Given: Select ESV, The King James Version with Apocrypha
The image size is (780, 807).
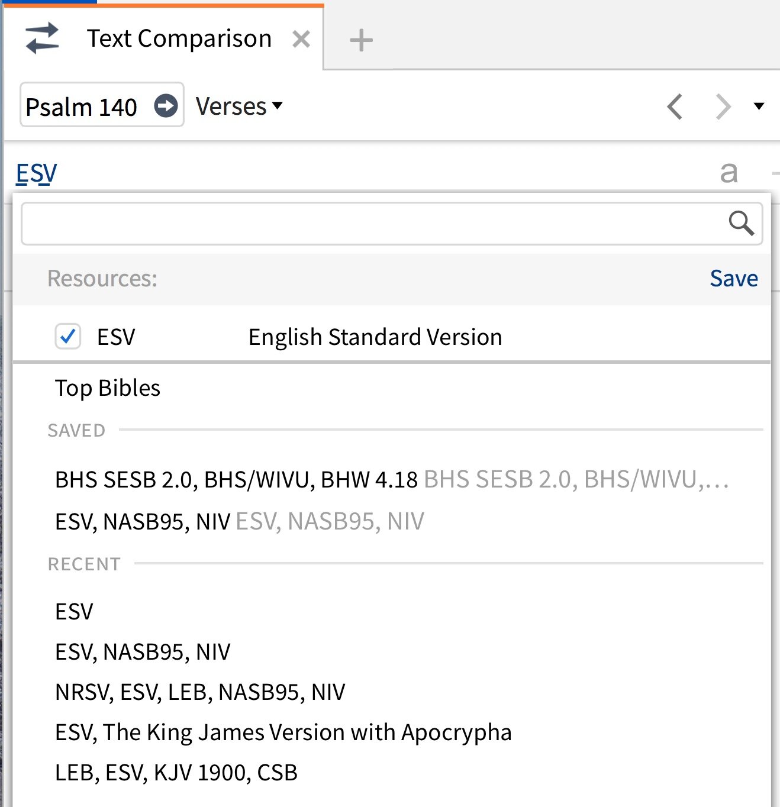Looking at the screenshot, I should pyautogui.click(x=283, y=732).
